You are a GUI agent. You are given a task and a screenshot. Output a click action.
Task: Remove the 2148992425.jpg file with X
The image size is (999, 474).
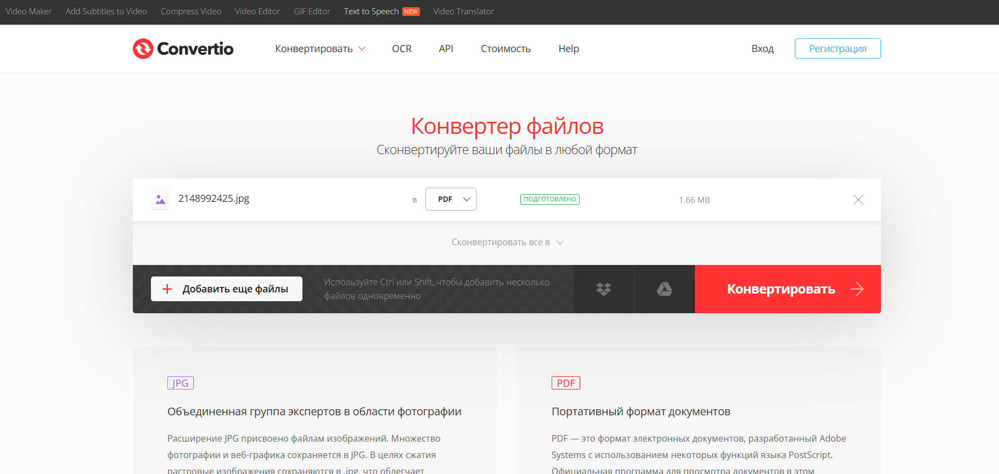[x=858, y=200]
